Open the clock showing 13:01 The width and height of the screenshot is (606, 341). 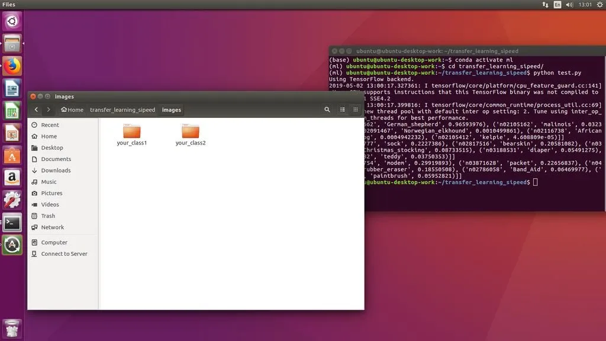click(x=585, y=5)
